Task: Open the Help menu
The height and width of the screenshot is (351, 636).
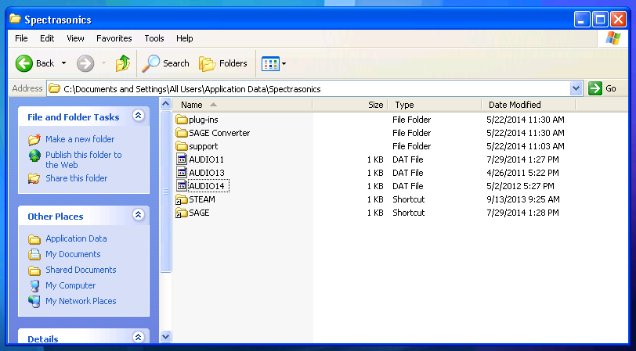Action: [x=185, y=38]
